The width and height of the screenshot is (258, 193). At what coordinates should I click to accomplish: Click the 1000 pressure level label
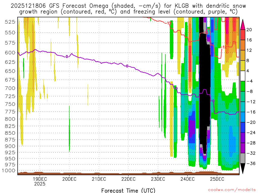point(9,171)
